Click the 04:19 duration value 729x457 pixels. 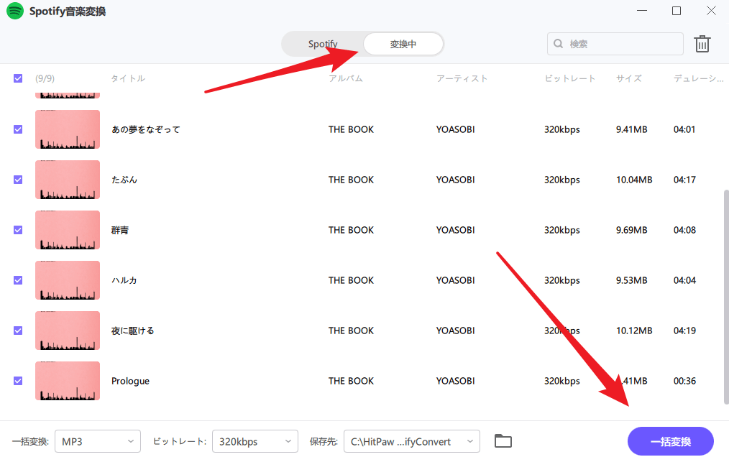click(685, 331)
